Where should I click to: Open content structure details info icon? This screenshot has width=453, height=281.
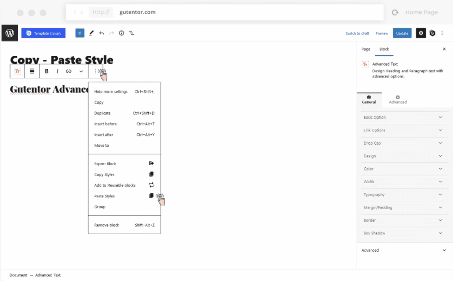click(121, 33)
